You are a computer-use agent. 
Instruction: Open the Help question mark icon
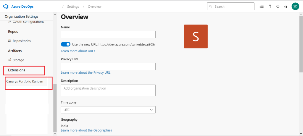click(x=278, y=7)
